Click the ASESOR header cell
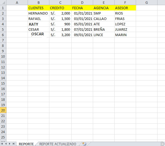Image resolution: width=165 pixels, height=146 pixels. tap(125, 8)
